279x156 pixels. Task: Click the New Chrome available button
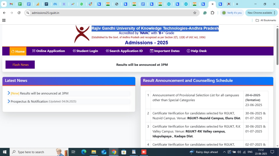pyautogui.click(x=261, y=13)
